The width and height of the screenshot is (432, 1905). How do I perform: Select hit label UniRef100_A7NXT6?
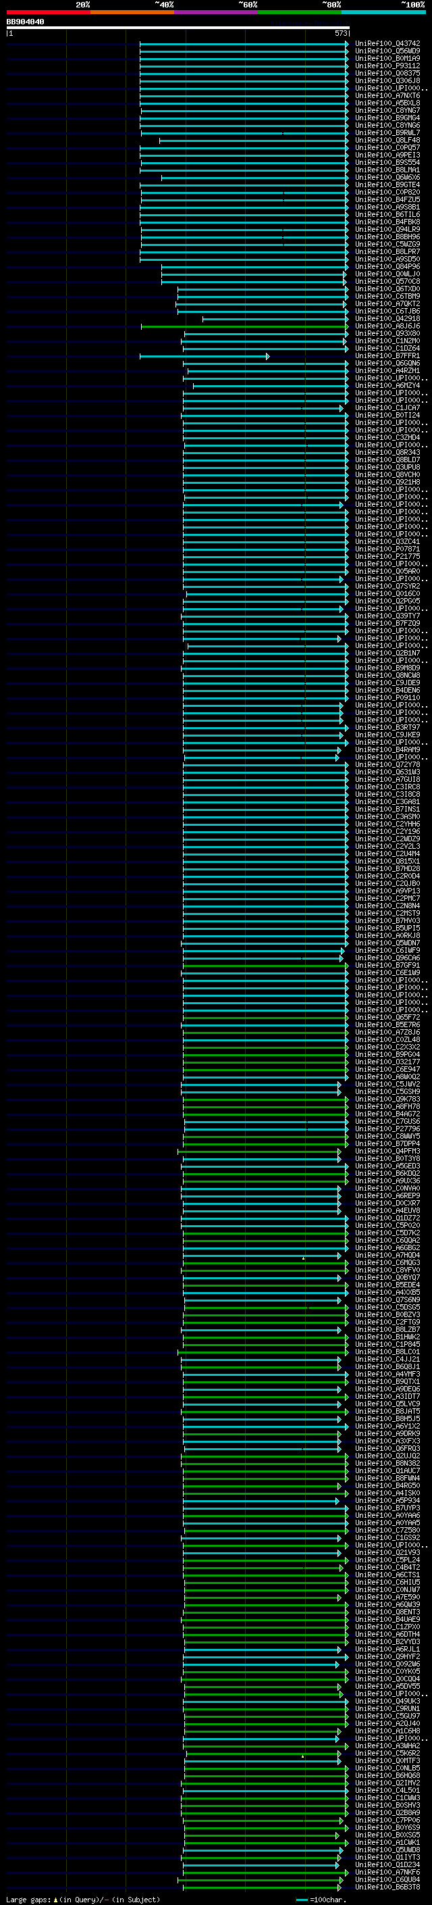click(387, 95)
